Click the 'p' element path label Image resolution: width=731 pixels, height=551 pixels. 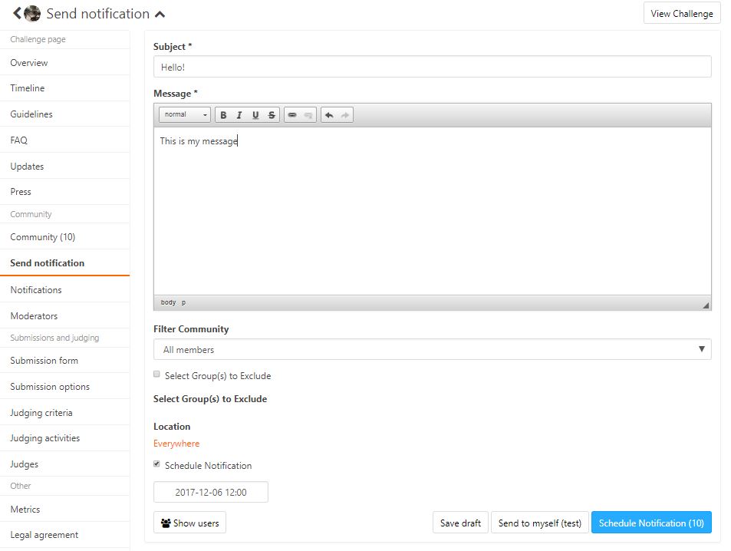pos(183,302)
